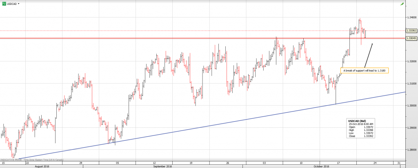Click the 'A break of support' annotation box

pos(365,70)
